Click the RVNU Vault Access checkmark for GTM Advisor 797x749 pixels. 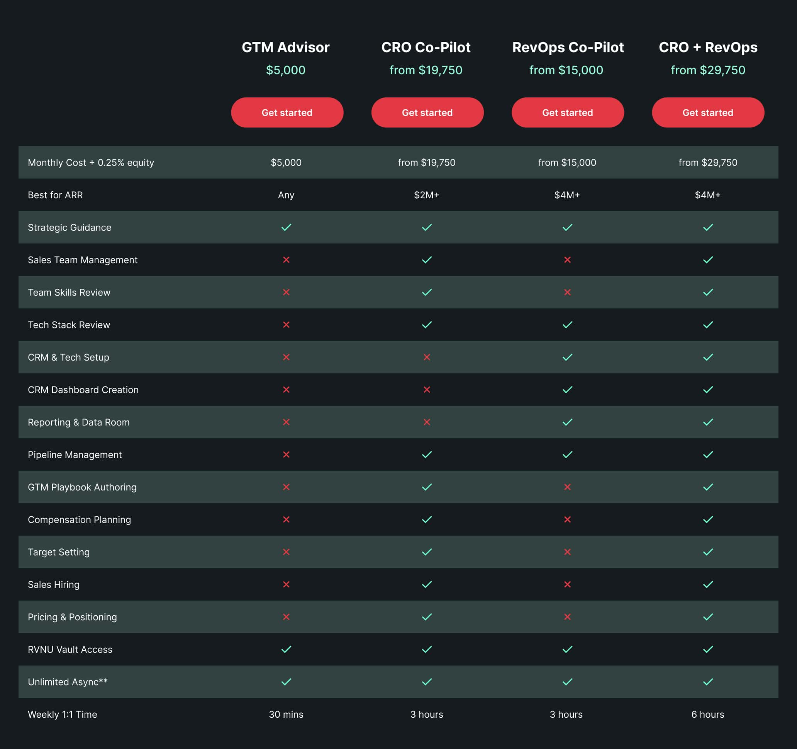(x=286, y=650)
